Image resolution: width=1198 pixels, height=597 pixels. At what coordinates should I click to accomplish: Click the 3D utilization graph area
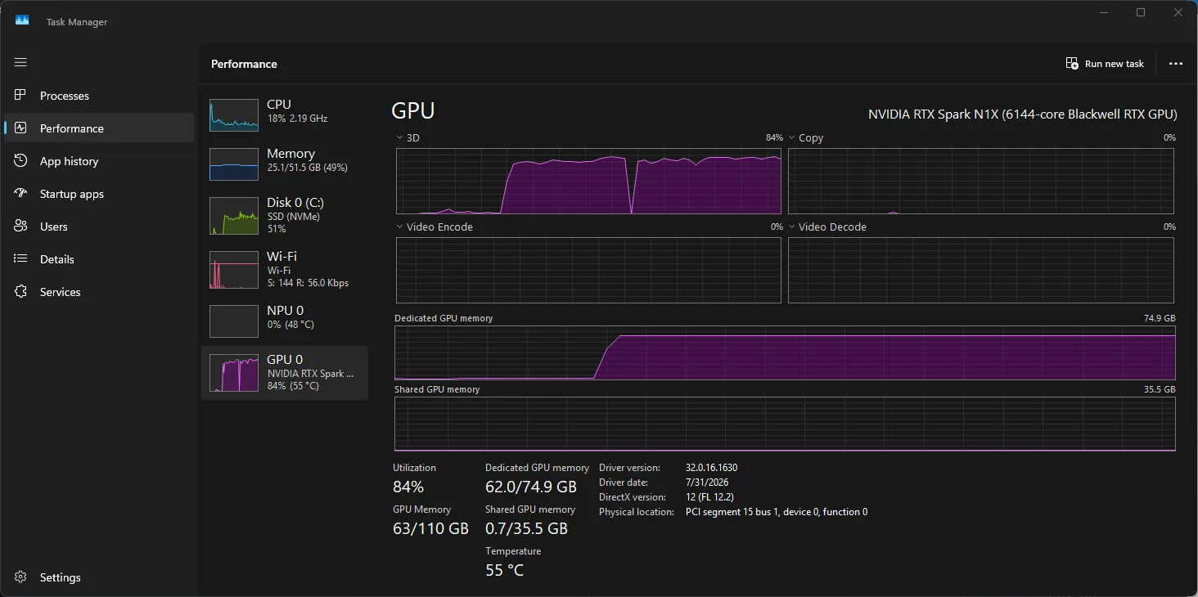pos(588,181)
